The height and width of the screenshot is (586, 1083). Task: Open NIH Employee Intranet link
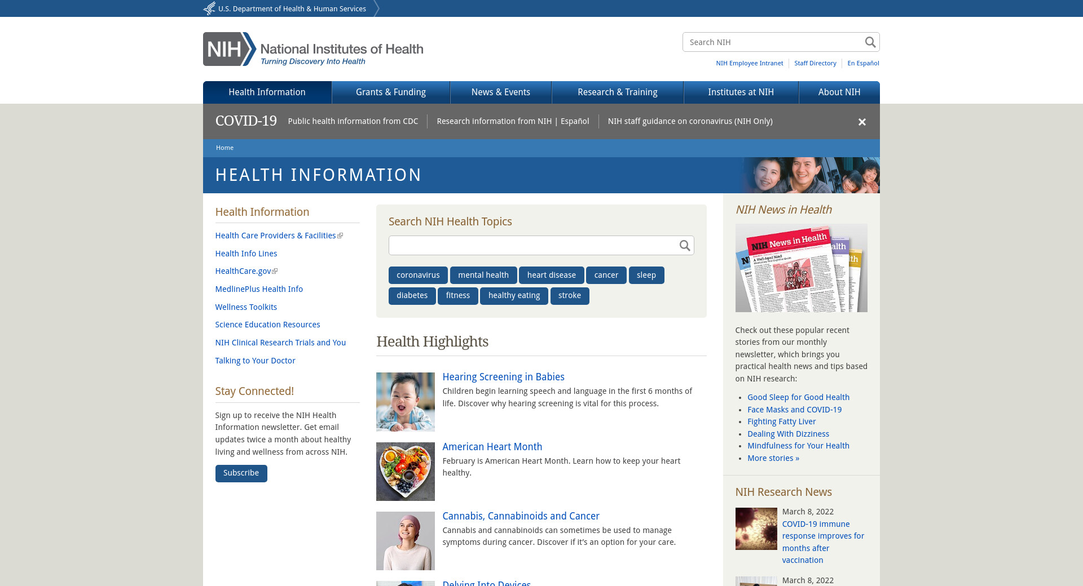pyautogui.click(x=750, y=63)
